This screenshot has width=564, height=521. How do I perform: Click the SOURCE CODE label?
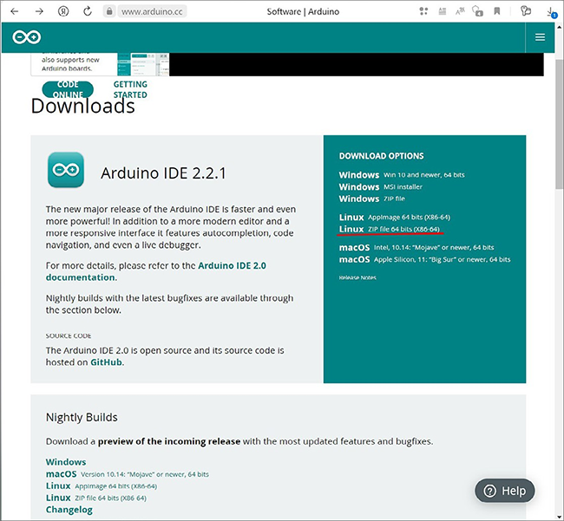coord(69,336)
